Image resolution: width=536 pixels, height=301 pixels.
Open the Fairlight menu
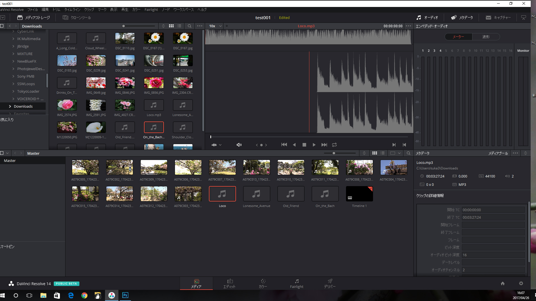tap(151, 9)
